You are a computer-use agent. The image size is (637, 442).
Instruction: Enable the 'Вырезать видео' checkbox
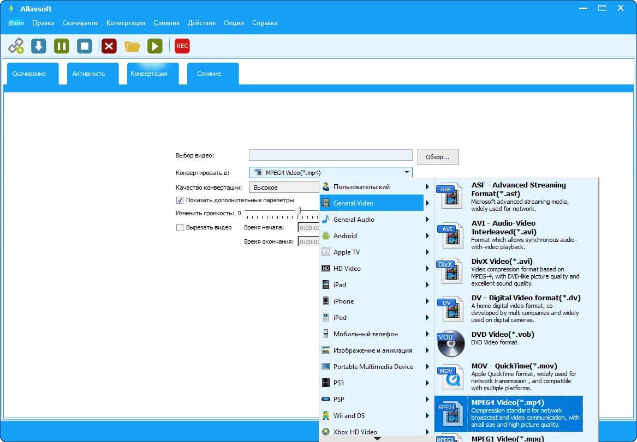tap(180, 227)
